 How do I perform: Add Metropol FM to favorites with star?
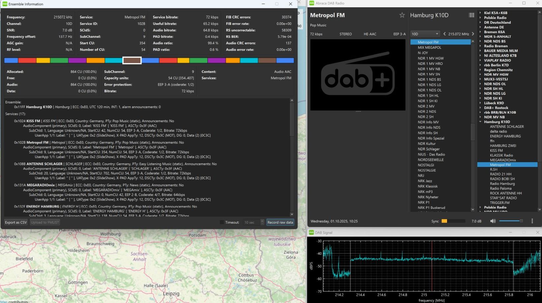[402, 15]
